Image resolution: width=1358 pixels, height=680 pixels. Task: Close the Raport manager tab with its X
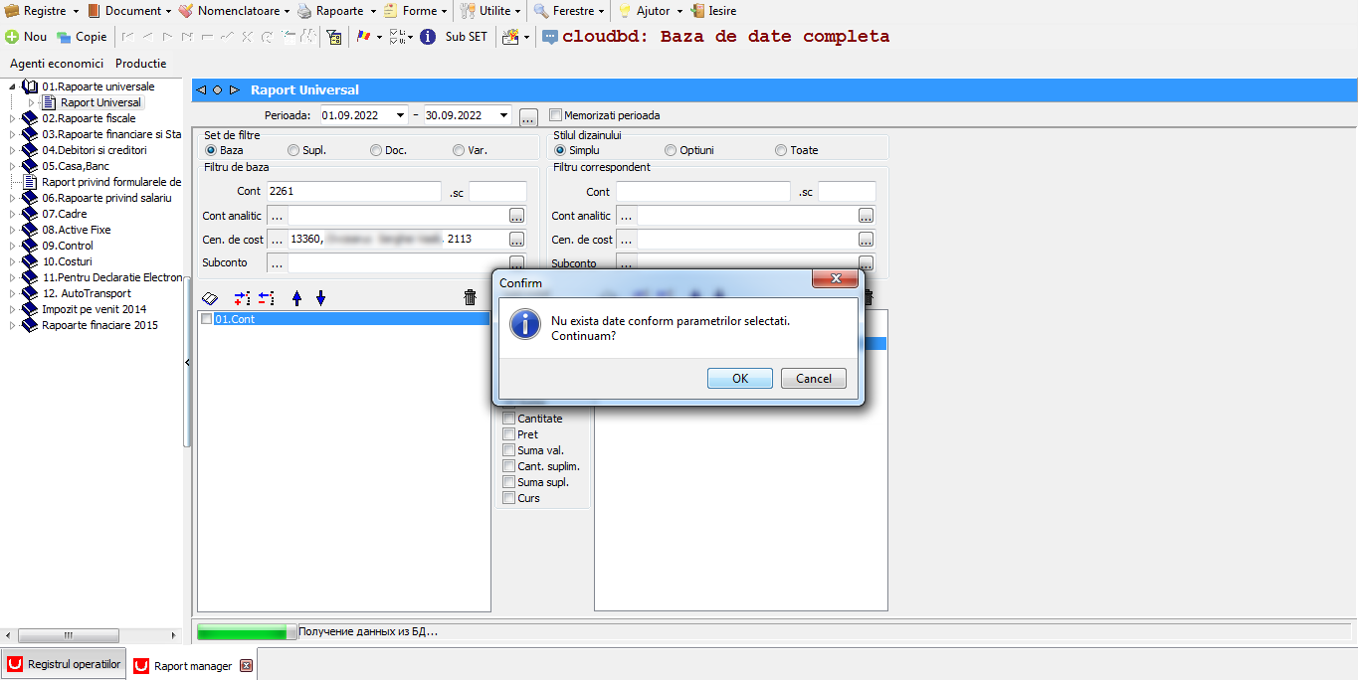(x=247, y=666)
